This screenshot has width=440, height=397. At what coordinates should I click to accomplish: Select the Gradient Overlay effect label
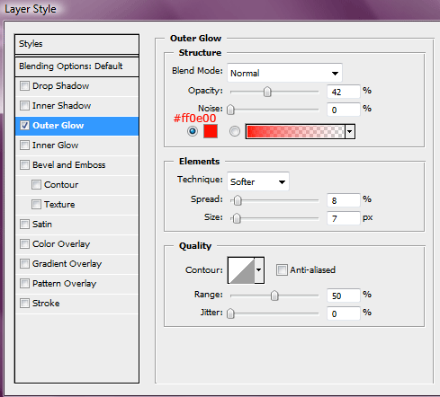(x=67, y=264)
